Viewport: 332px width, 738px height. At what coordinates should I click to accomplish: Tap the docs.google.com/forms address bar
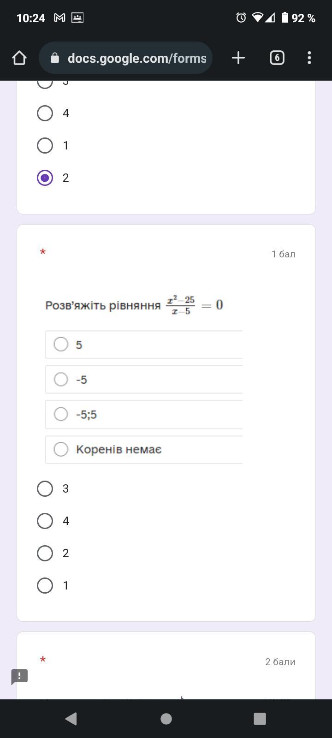coord(125,58)
